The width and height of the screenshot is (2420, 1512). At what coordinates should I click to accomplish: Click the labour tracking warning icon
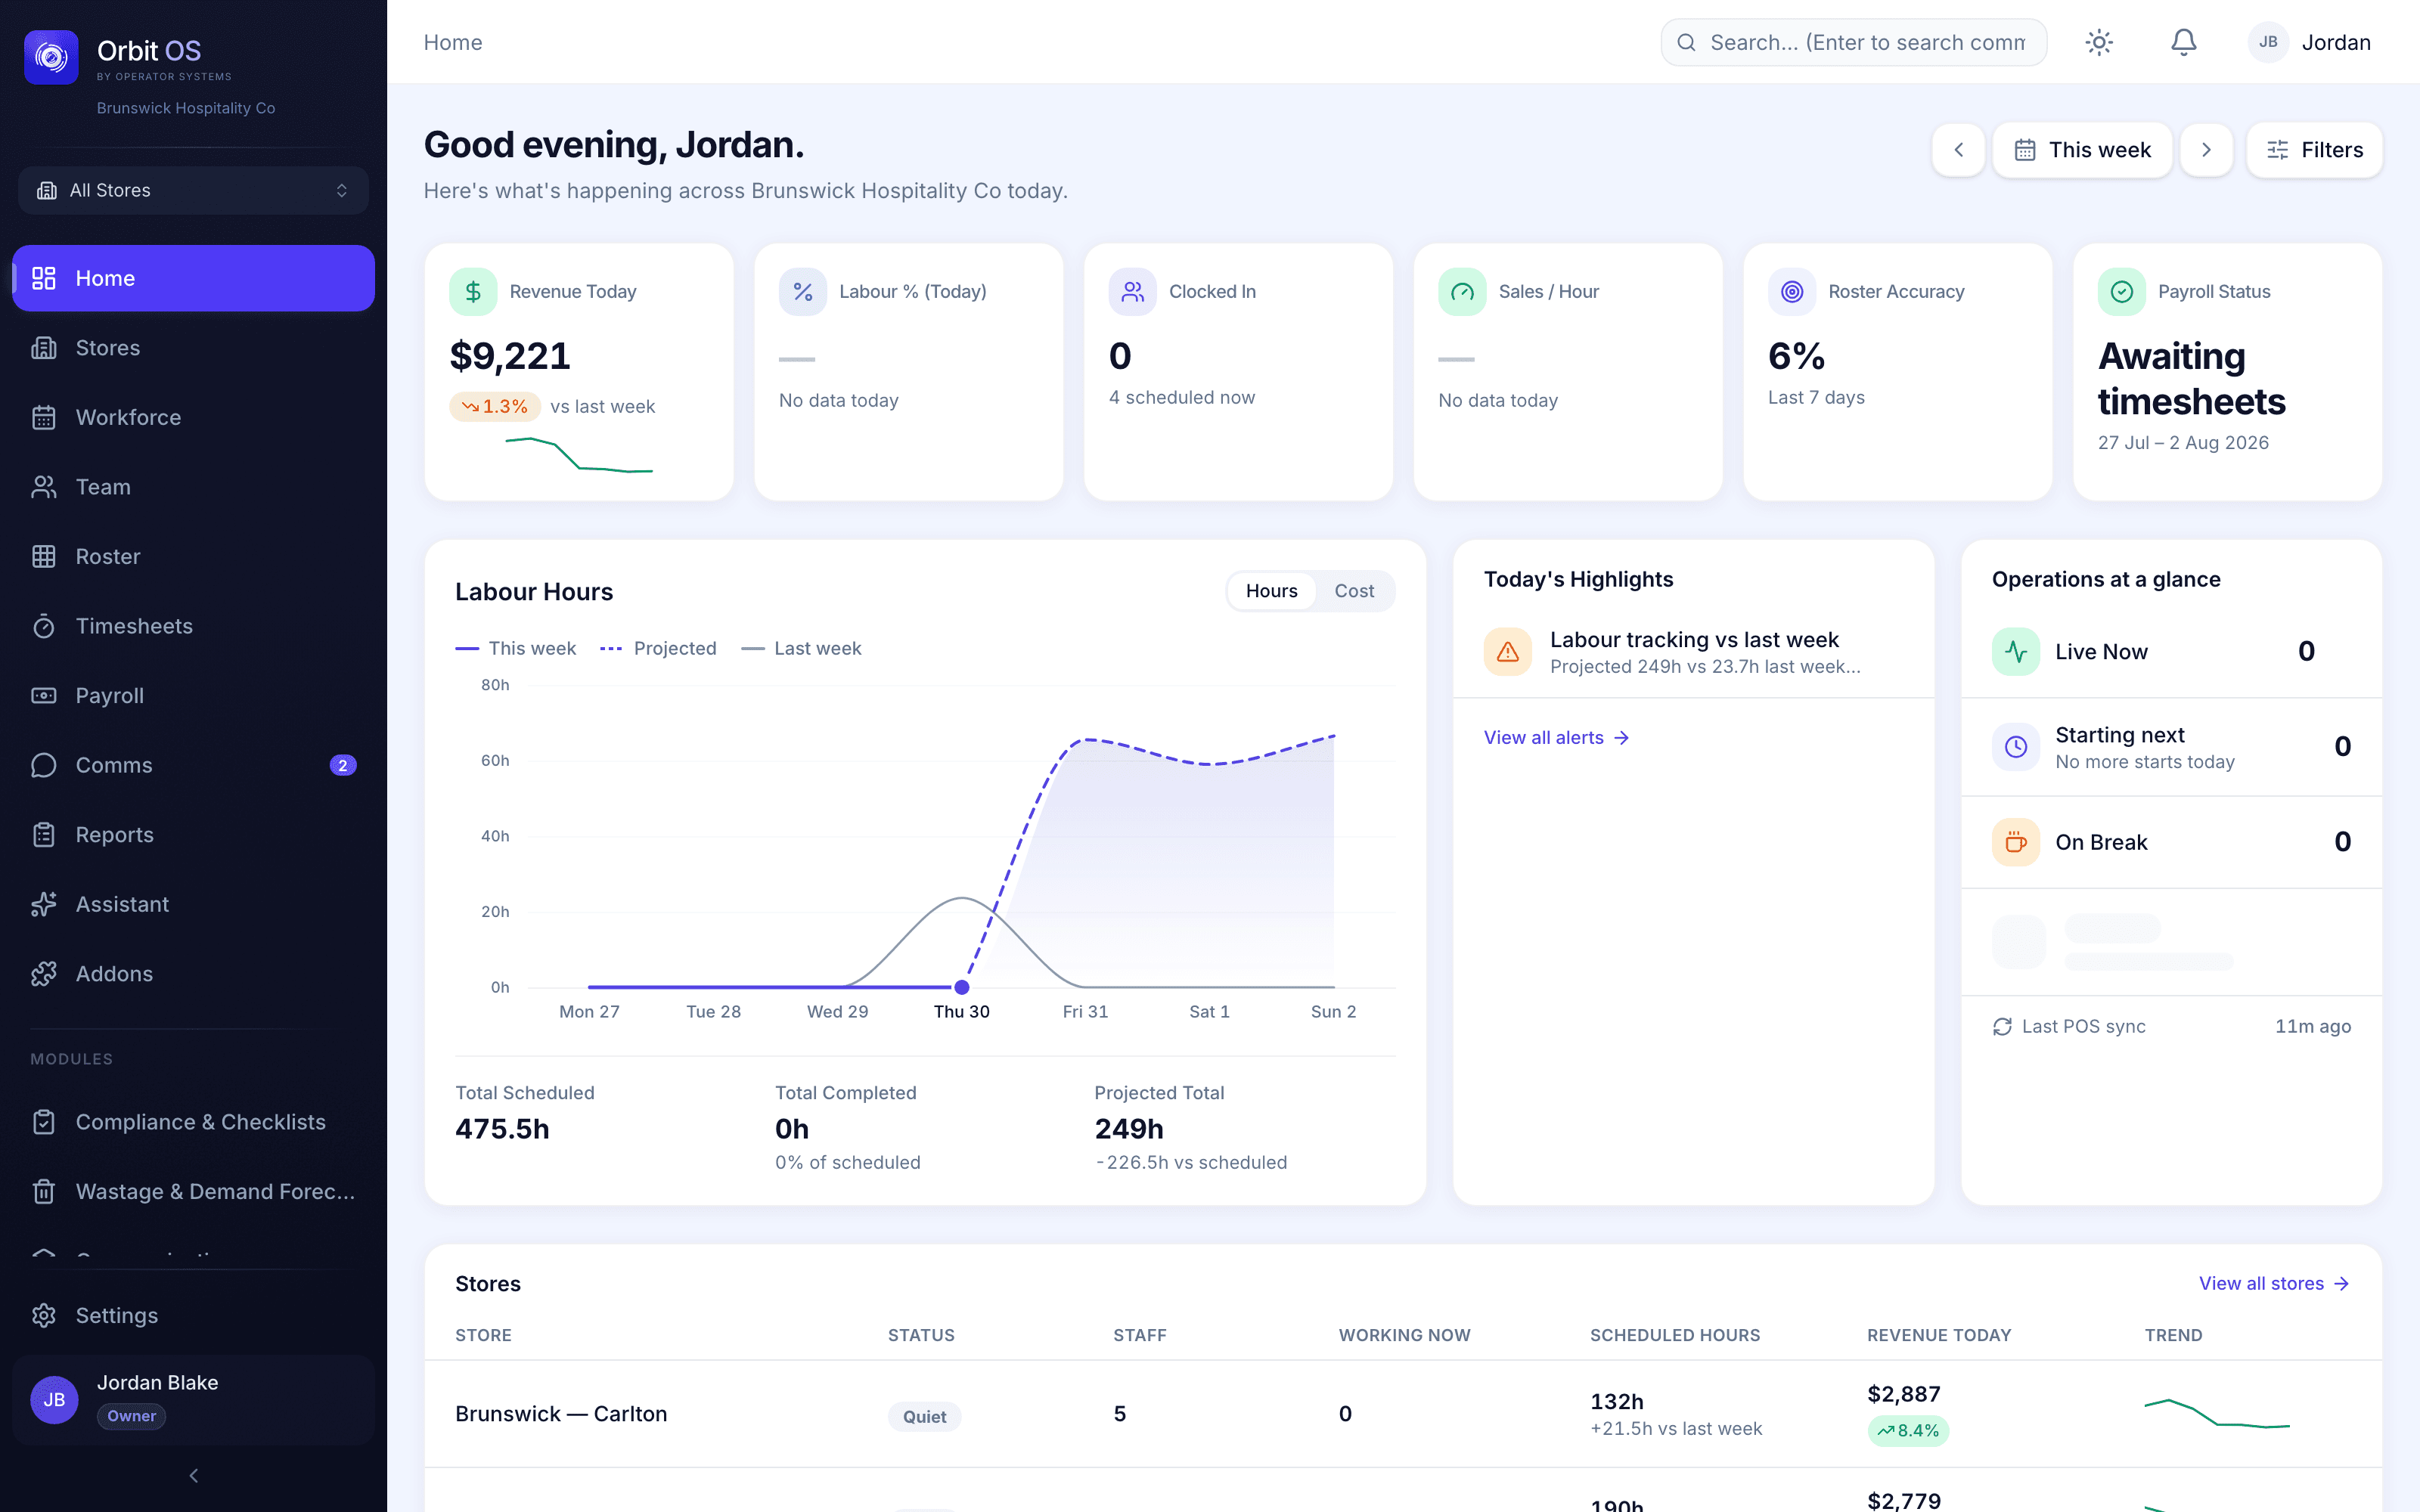point(1508,652)
